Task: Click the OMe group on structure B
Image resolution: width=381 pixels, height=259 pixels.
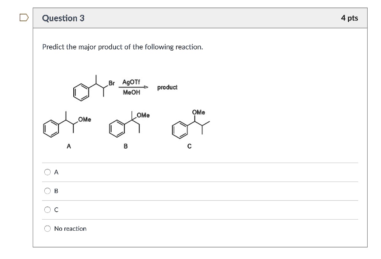Action: [143, 115]
